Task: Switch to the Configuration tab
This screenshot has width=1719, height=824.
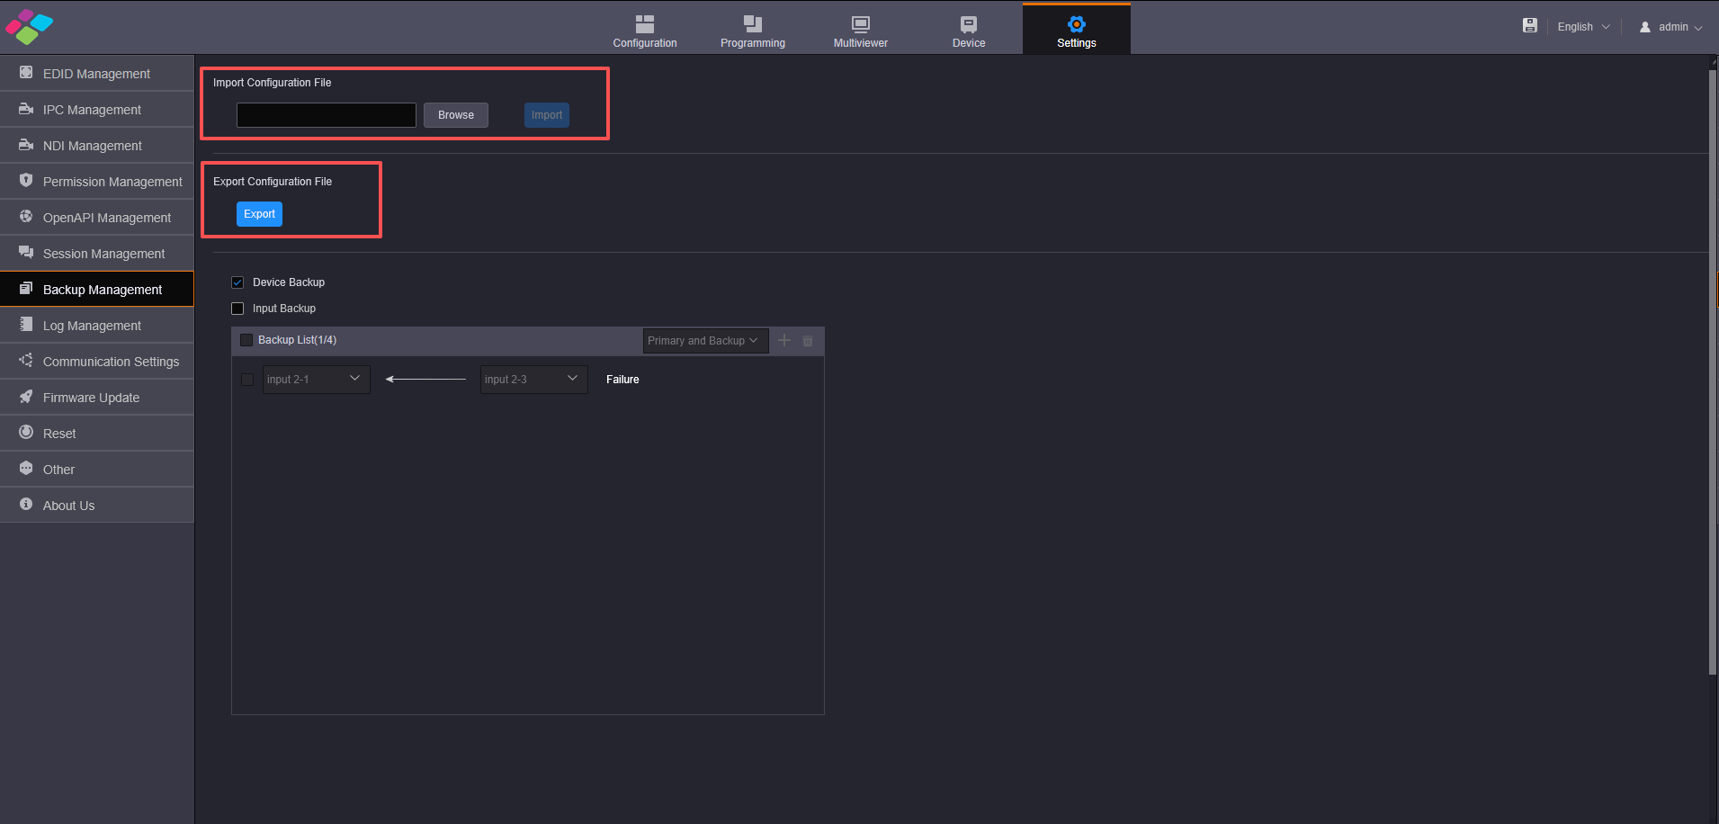Action: (645, 29)
